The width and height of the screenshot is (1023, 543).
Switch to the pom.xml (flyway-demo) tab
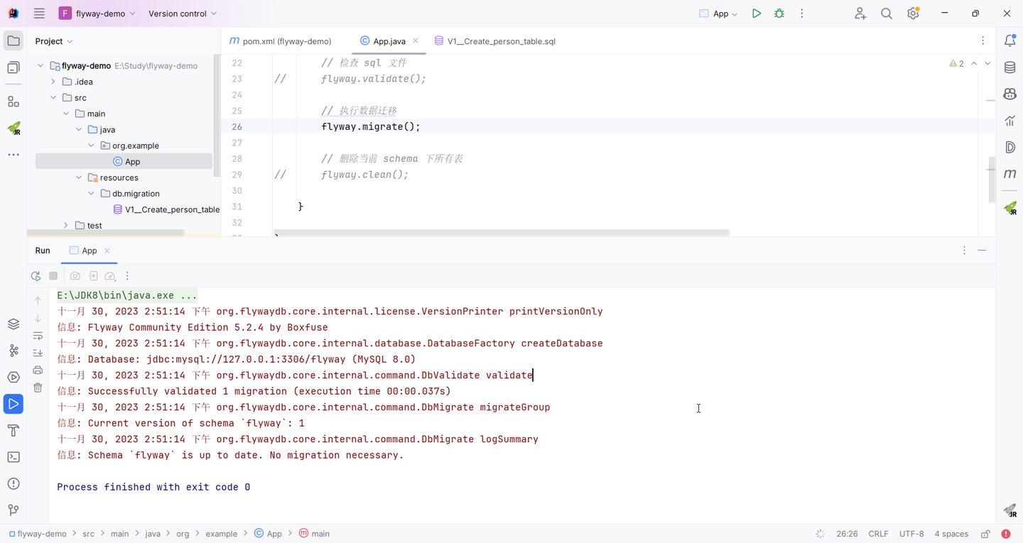280,41
